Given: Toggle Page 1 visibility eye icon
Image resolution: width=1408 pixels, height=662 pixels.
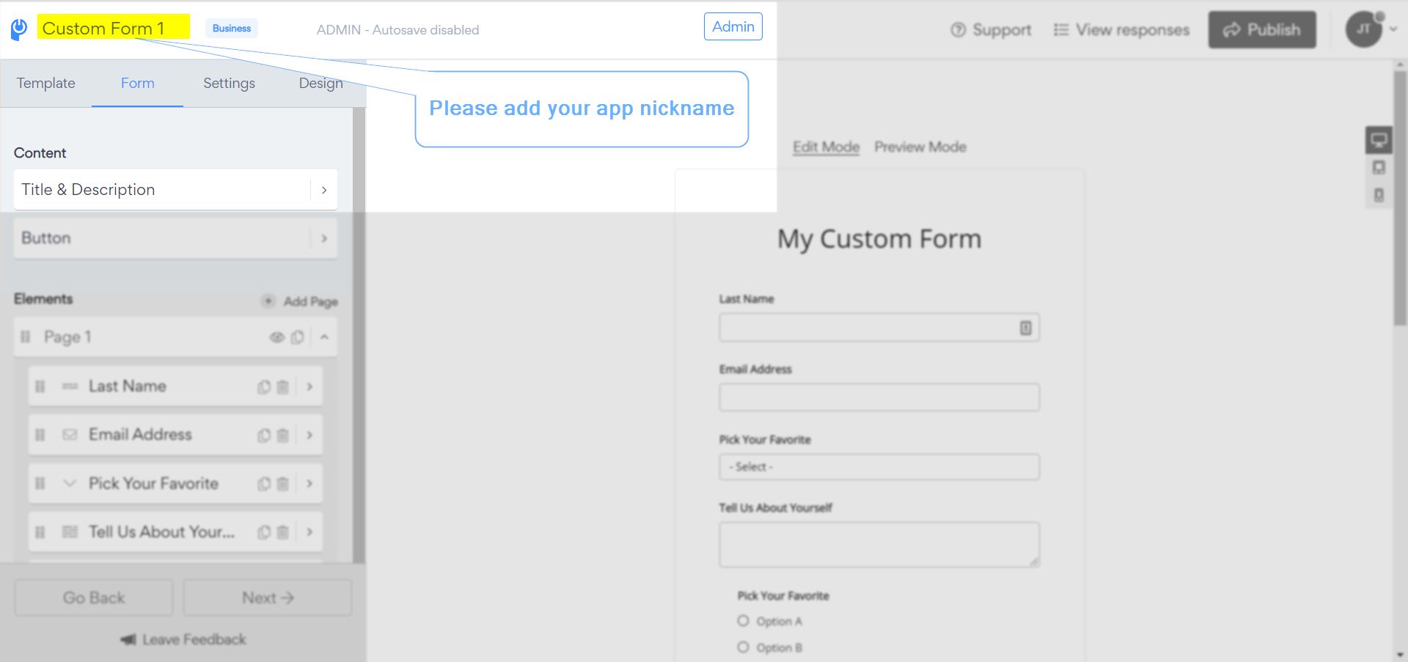Looking at the screenshot, I should point(276,337).
